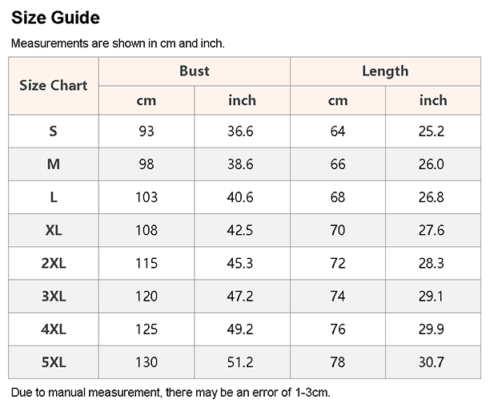Select the 4XL size row label
The image size is (494, 412).
pyautogui.click(x=53, y=329)
